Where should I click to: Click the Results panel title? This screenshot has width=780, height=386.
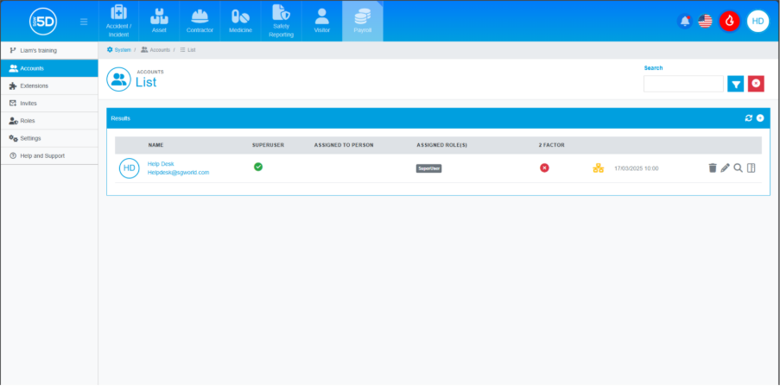[120, 118]
